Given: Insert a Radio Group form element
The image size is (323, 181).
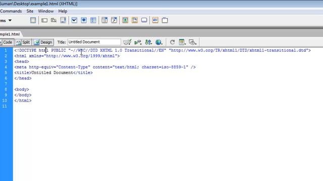Looking at the screenshot, I should point(93,20).
